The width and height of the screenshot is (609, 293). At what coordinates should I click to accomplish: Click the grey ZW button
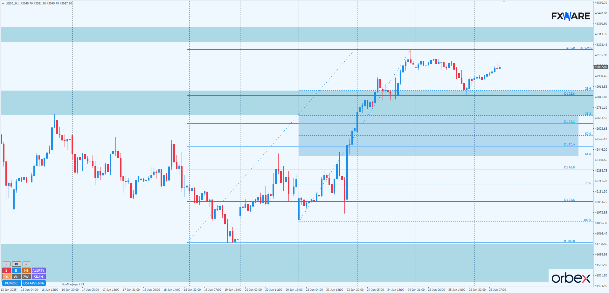click(x=26, y=277)
